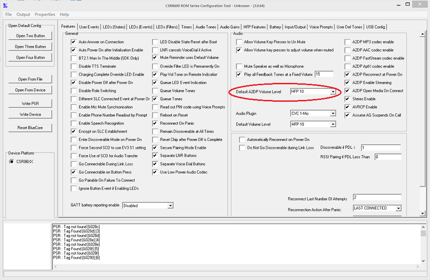Open the Properties menu
This screenshot has height=280, width=430.
click(45, 14)
